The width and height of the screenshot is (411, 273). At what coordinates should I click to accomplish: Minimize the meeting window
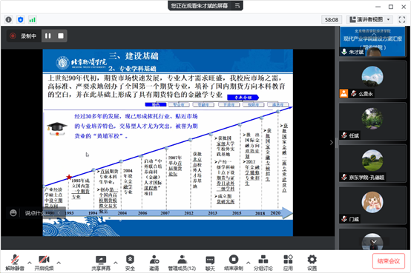pyautogui.click(x=378, y=7)
